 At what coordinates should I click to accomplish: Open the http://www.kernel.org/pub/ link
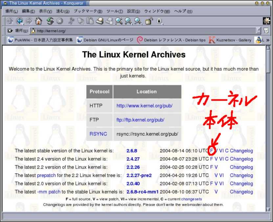point(144,106)
